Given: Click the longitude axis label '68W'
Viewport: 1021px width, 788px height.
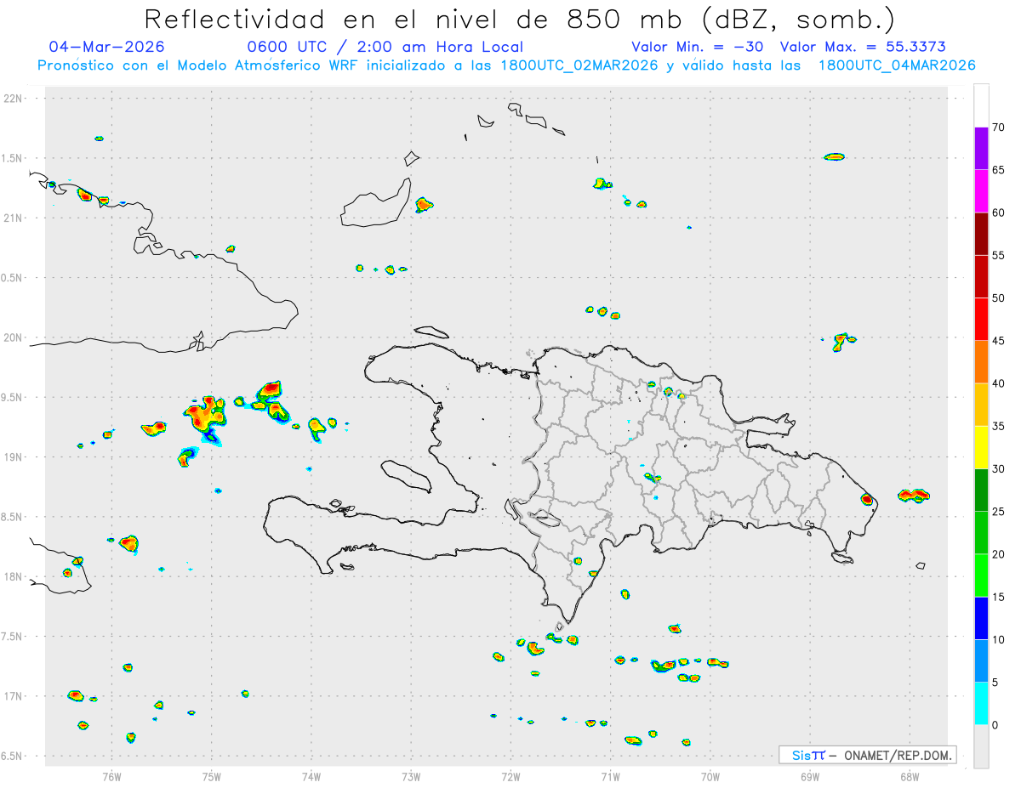Looking at the screenshot, I should [910, 775].
